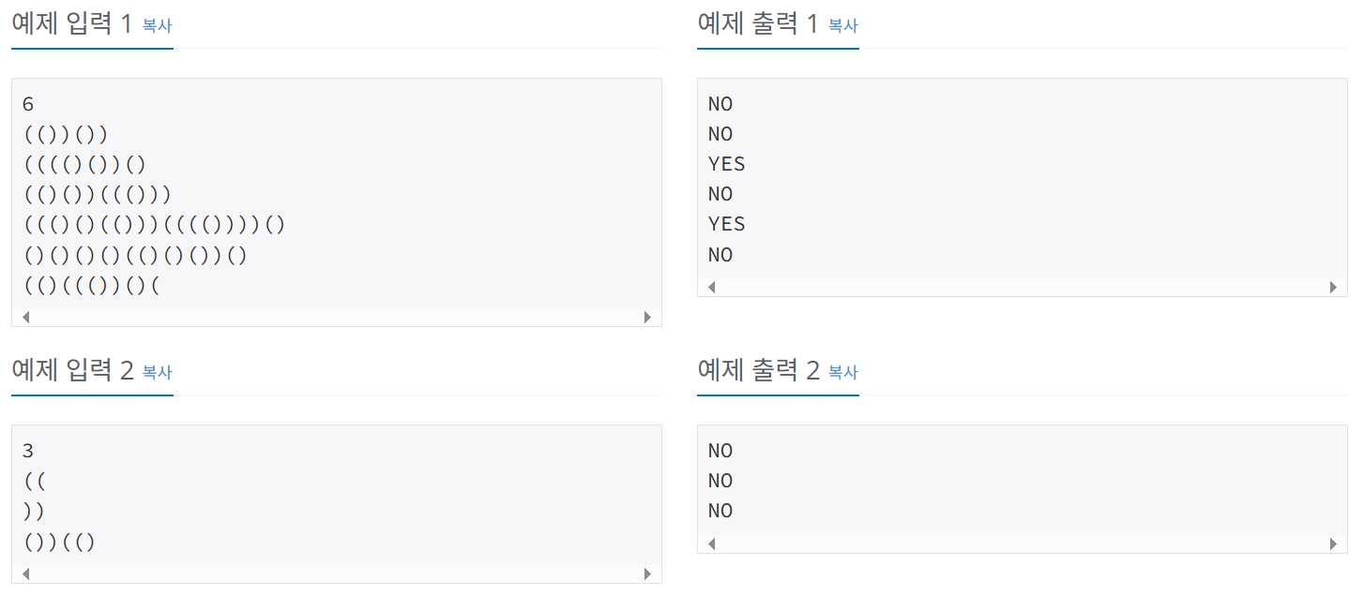Screen dimensions: 1364x596
Task: Select the YES line in 예제 출력 1
Action: tap(727, 163)
